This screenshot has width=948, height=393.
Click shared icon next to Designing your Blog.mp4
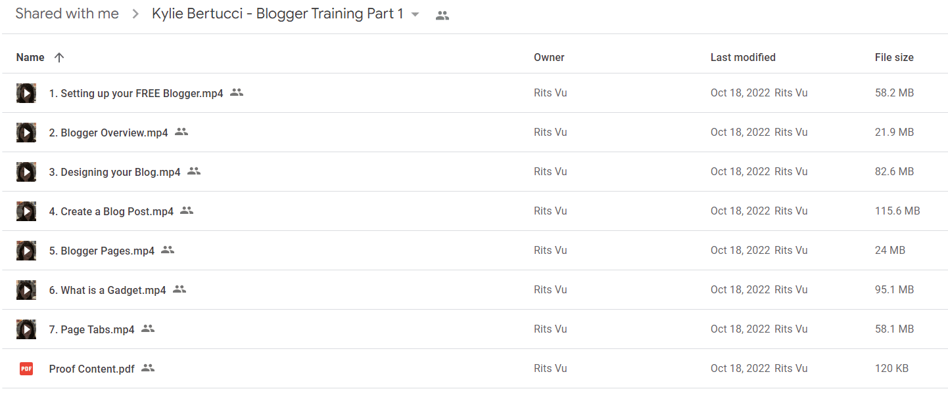coord(194,171)
